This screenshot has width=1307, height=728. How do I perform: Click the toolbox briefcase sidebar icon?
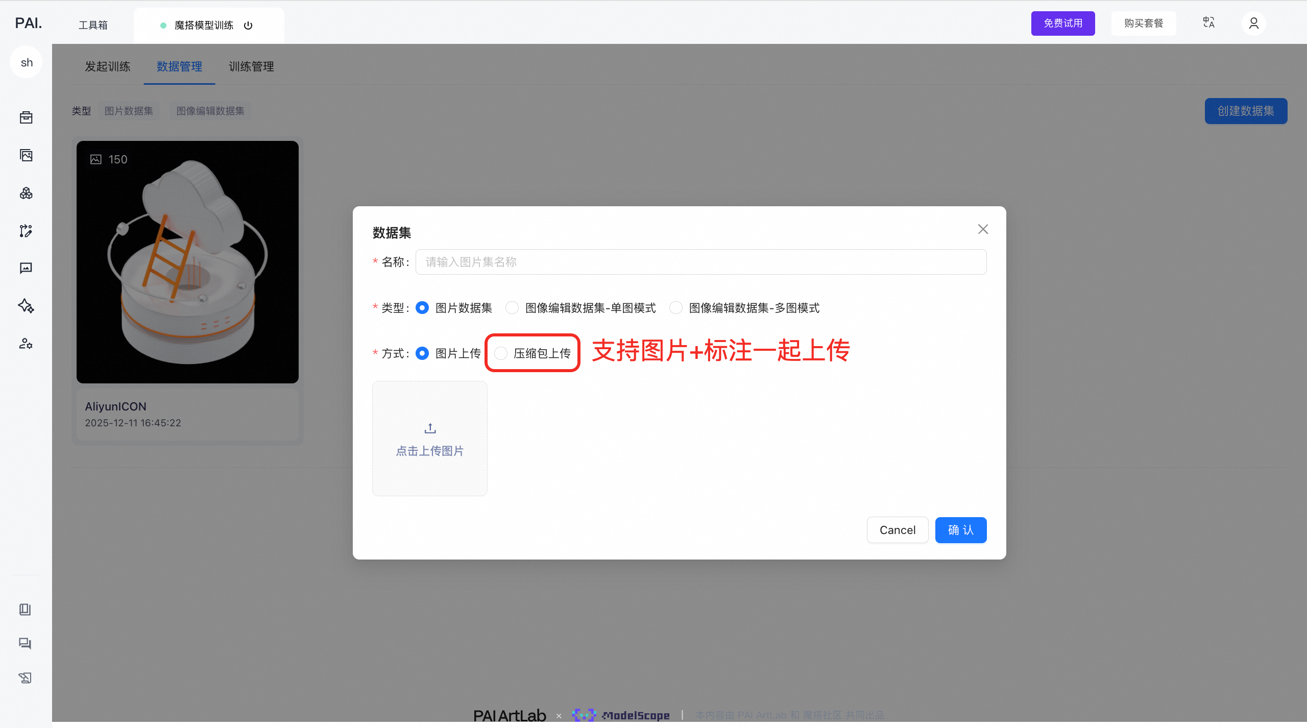(x=26, y=118)
